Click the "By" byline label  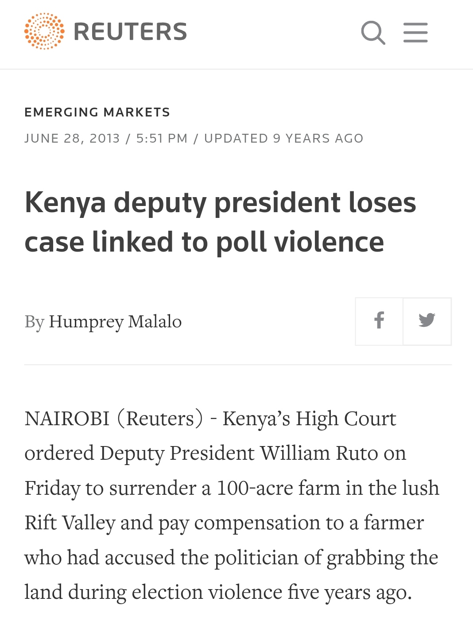point(34,322)
